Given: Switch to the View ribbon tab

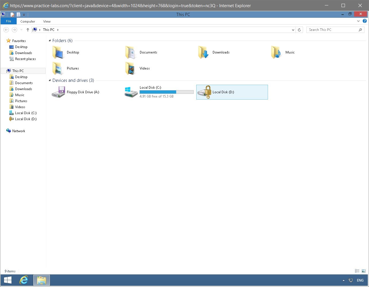Looking at the screenshot, I should (x=46, y=21).
